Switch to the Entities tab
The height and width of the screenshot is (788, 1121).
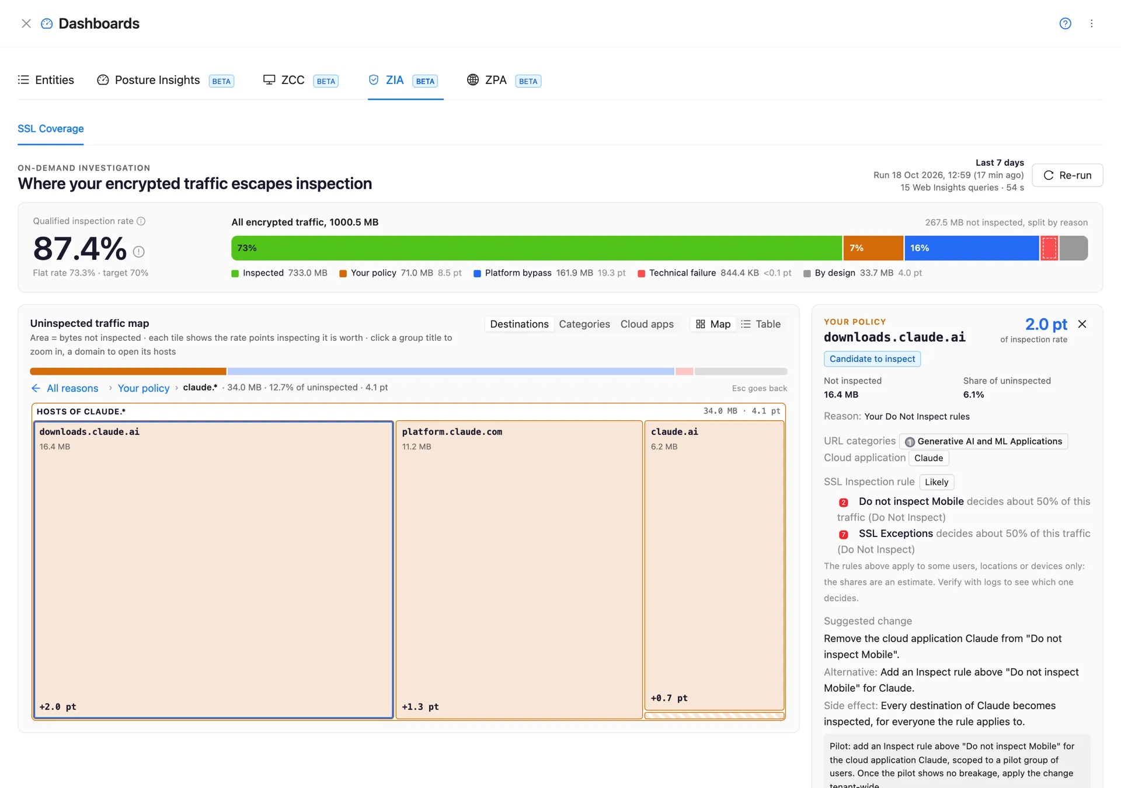(46, 80)
